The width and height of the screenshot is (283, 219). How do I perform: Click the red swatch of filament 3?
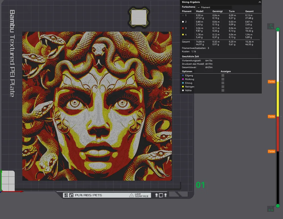point(183,28)
